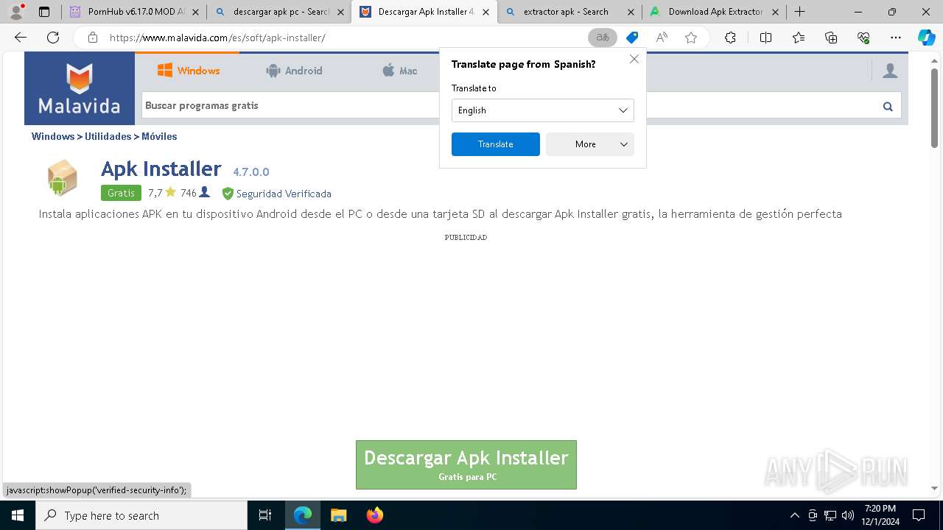
Task: Click the Seguridad Verificada shield icon
Action: tap(228, 194)
